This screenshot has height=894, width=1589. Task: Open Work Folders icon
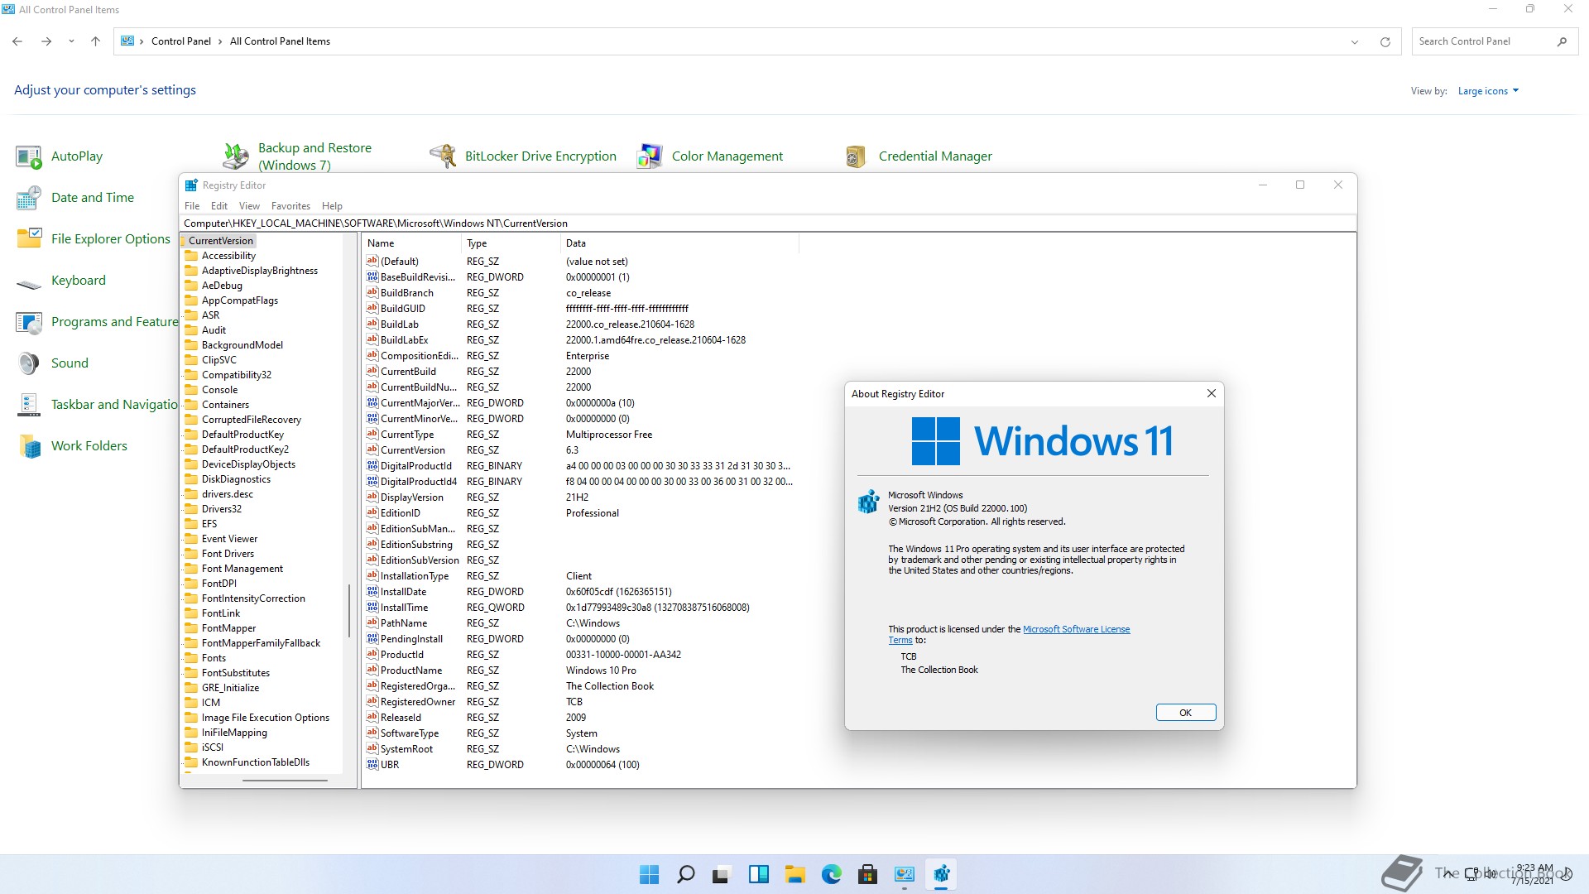pos(29,446)
